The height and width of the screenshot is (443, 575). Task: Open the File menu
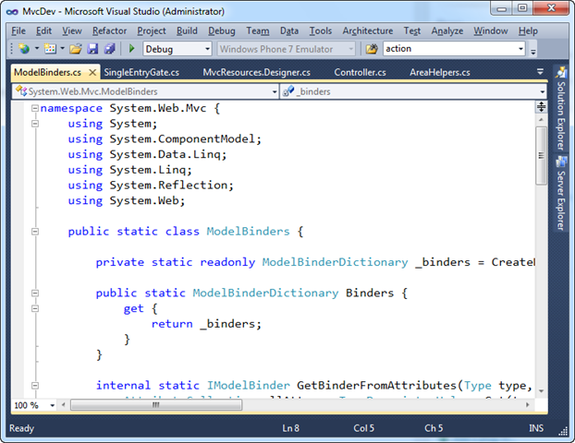tap(18, 31)
